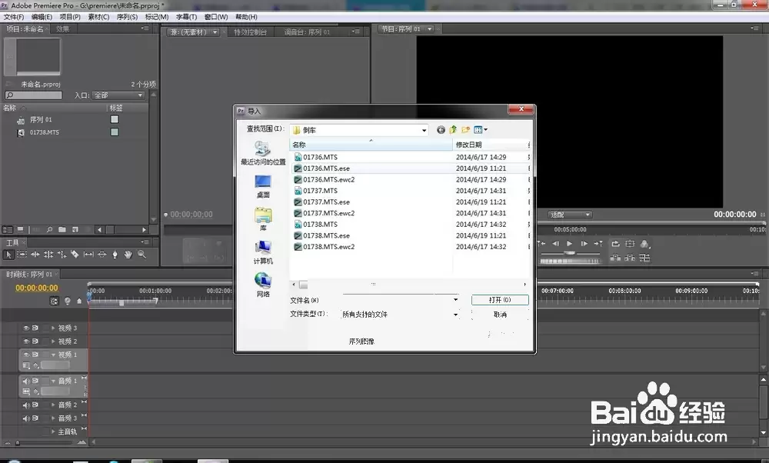Viewport: 769px width, 463px height.
Task: Mute the 音频 2 track
Action: click(x=26, y=405)
